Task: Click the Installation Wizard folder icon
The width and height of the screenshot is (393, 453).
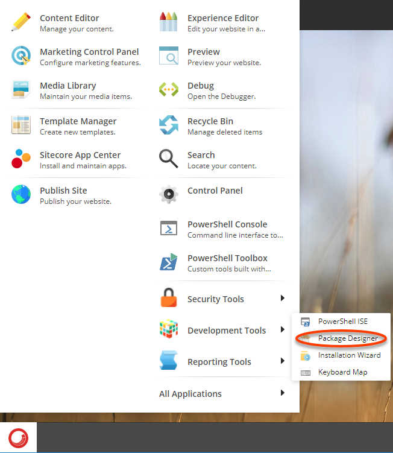Action: 306,356
